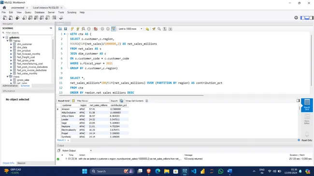
Task: Toggle the right sidebar panel visibility
Action: [x=312, y=18]
